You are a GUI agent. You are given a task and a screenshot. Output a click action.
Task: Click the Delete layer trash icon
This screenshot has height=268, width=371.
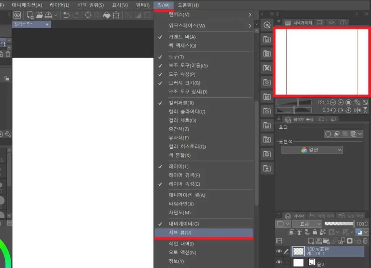click(x=365, y=240)
